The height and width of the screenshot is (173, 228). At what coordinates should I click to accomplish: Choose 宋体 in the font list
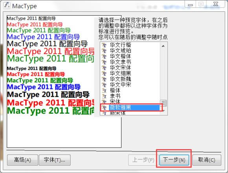(x=115, y=102)
